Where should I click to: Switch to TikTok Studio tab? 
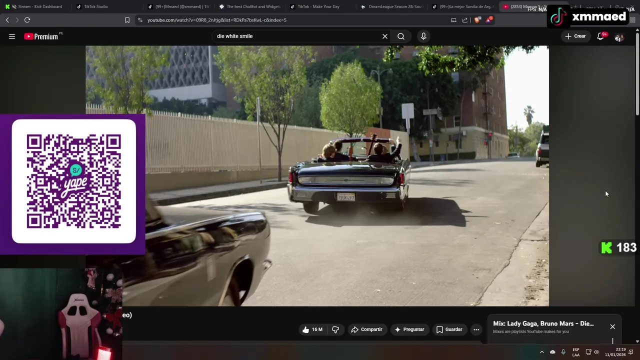click(108, 6)
